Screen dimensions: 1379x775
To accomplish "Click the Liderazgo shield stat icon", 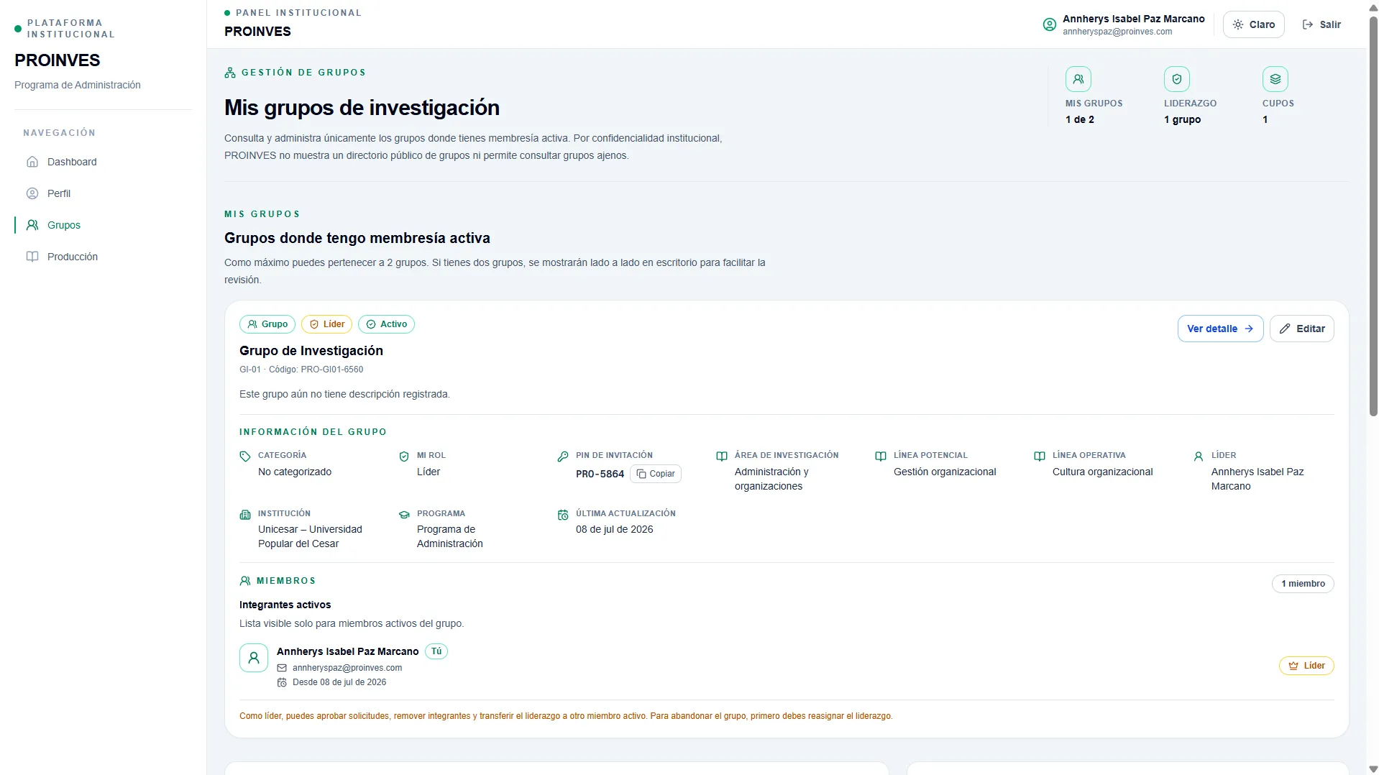I will tap(1177, 79).
